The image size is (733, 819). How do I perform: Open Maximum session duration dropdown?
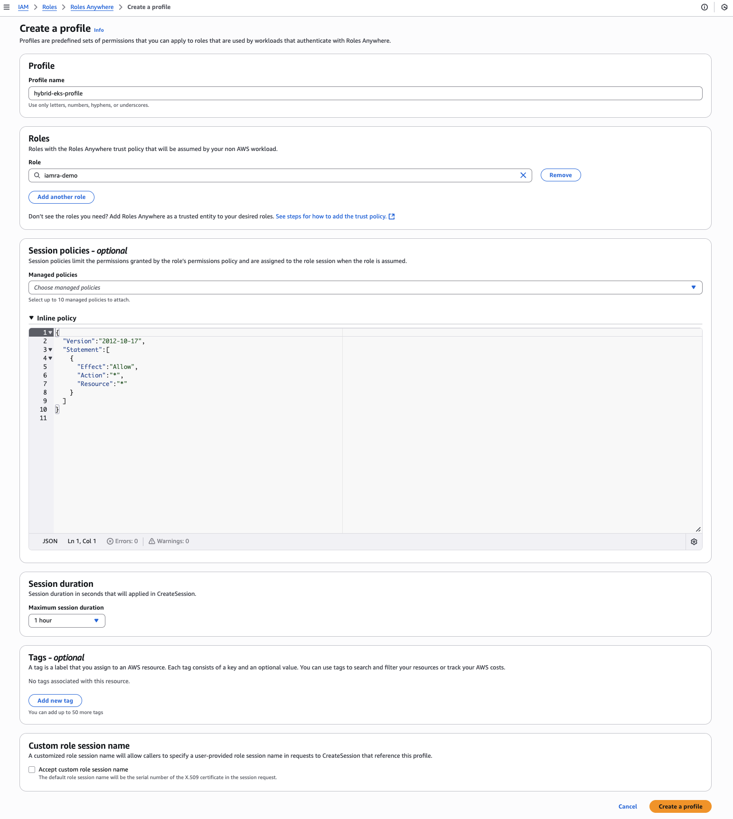(66, 621)
